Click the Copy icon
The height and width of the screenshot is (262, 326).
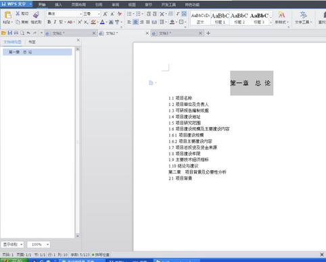[x=18, y=22]
